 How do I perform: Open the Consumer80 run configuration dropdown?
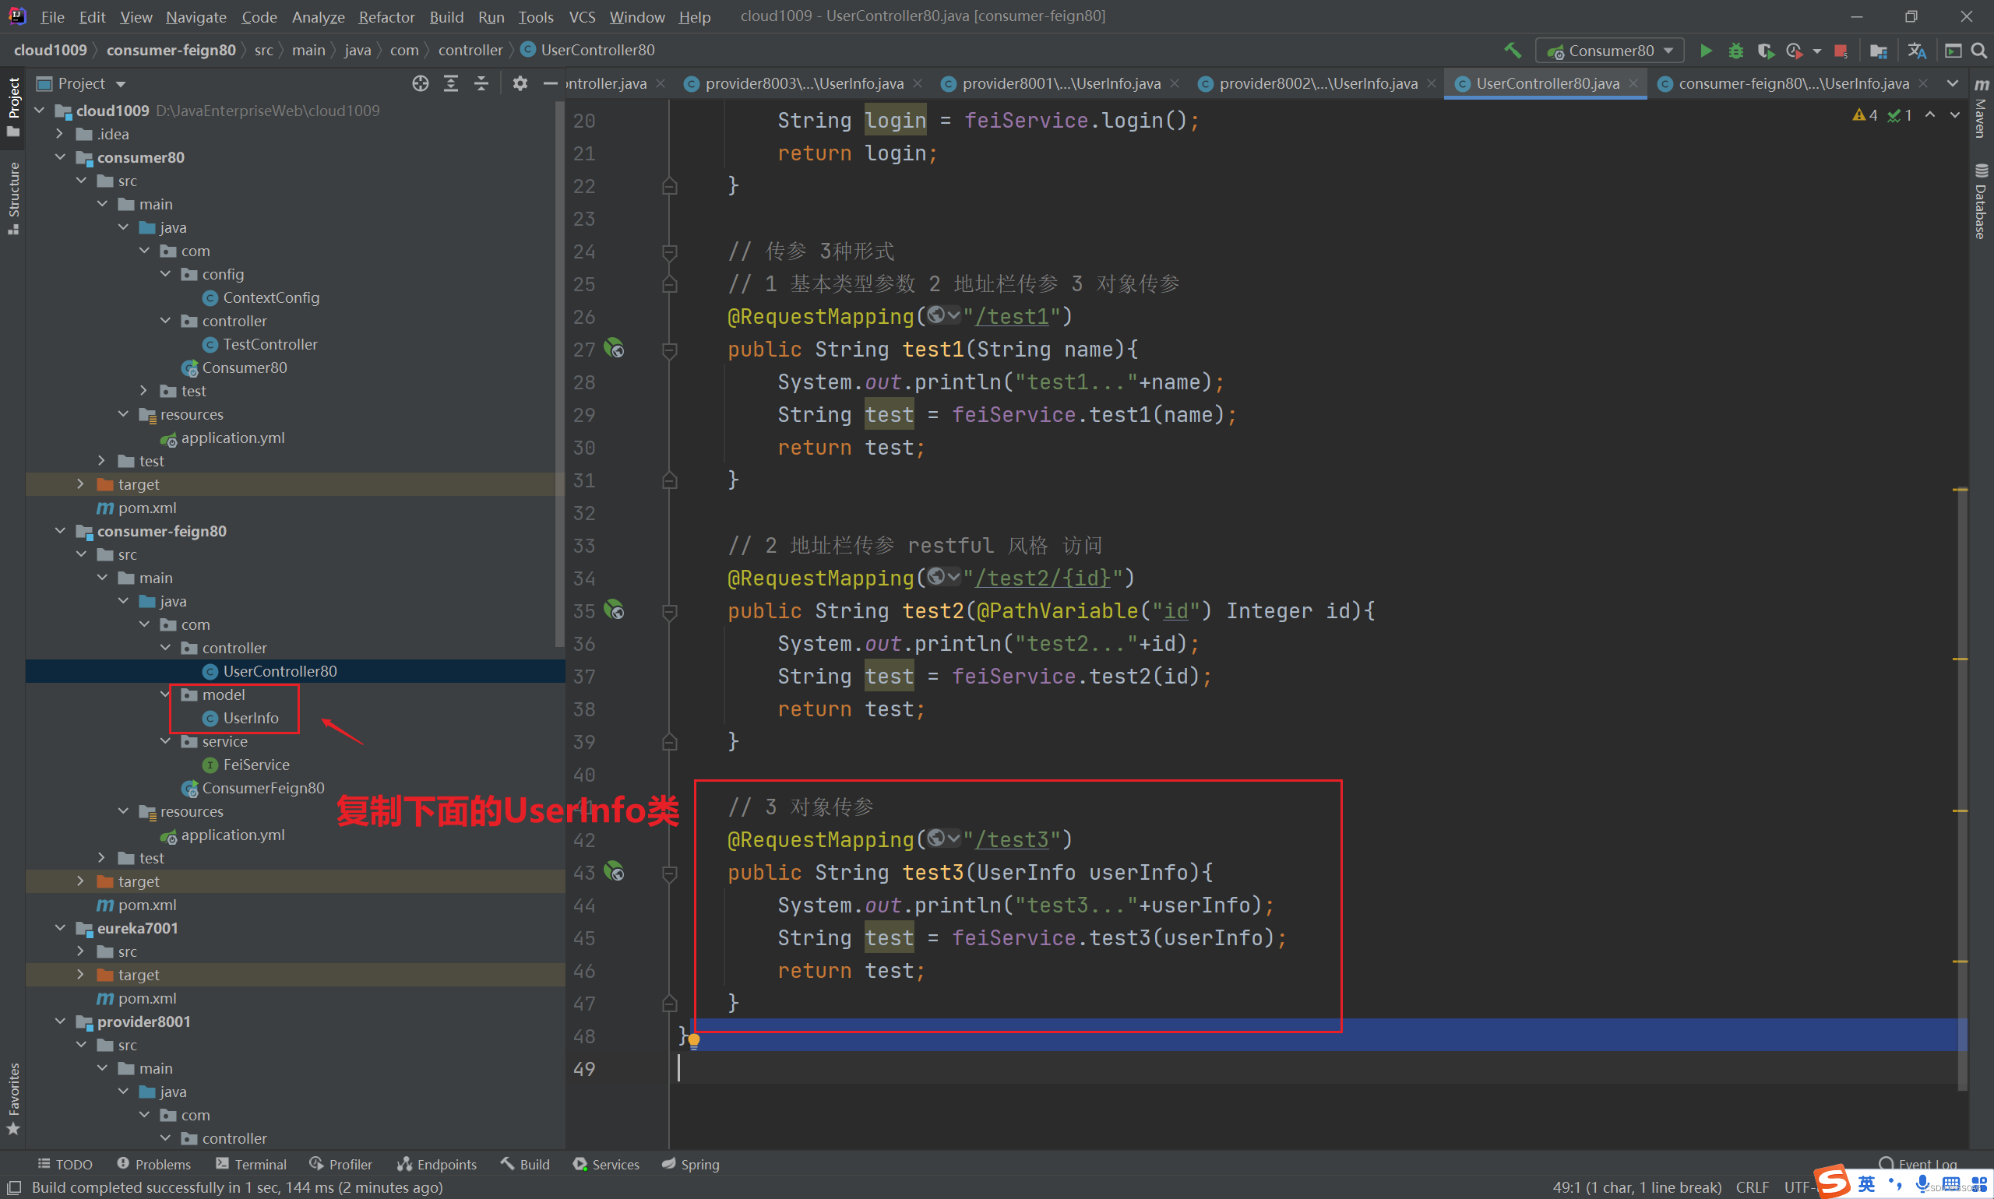coord(1610,51)
